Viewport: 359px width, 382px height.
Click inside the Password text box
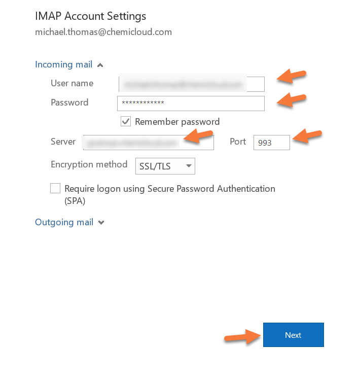click(x=191, y=103)
